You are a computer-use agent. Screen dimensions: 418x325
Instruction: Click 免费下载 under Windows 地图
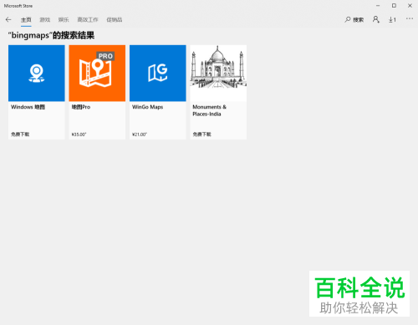pyautogui.click(x=20, y=135)
